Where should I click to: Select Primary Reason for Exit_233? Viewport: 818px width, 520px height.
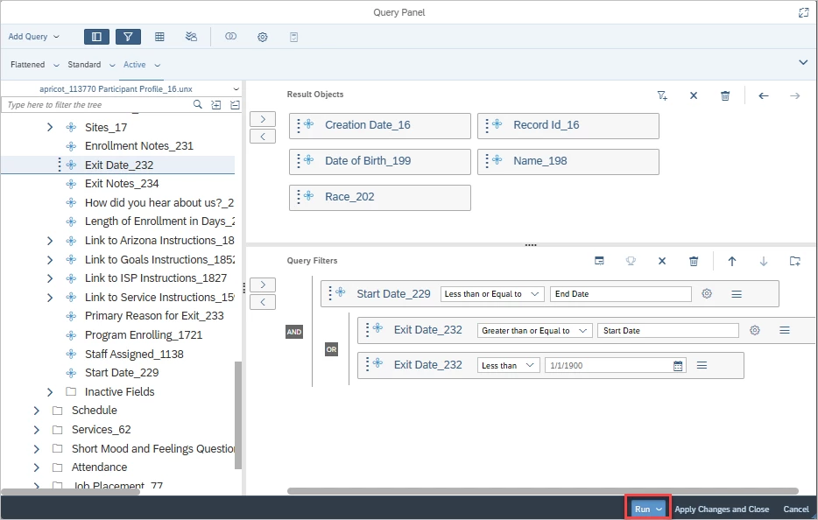click(154, 316)
